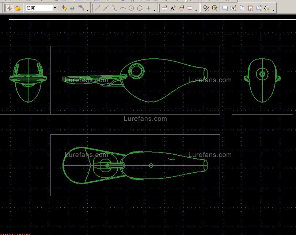Click the yellow circular icon beside it
296x235 pixels.
tap(215, 8)
